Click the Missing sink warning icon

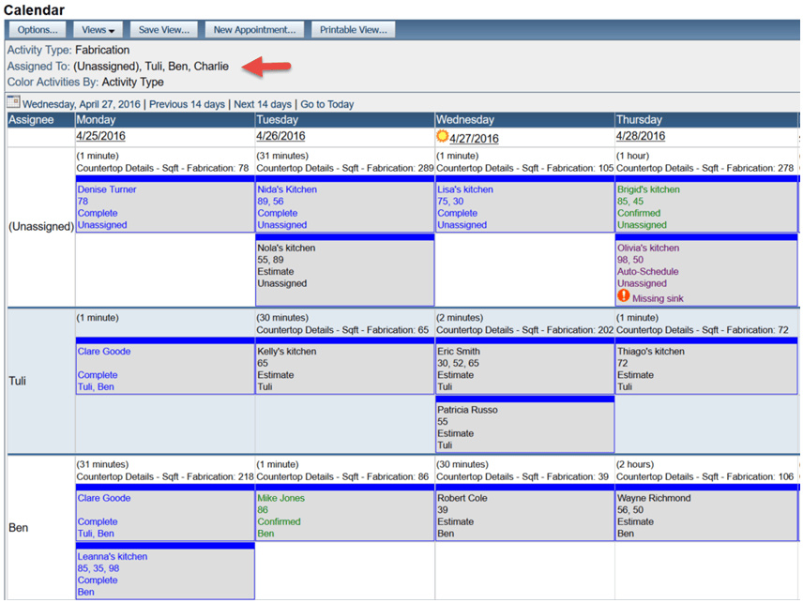(623, 295)
